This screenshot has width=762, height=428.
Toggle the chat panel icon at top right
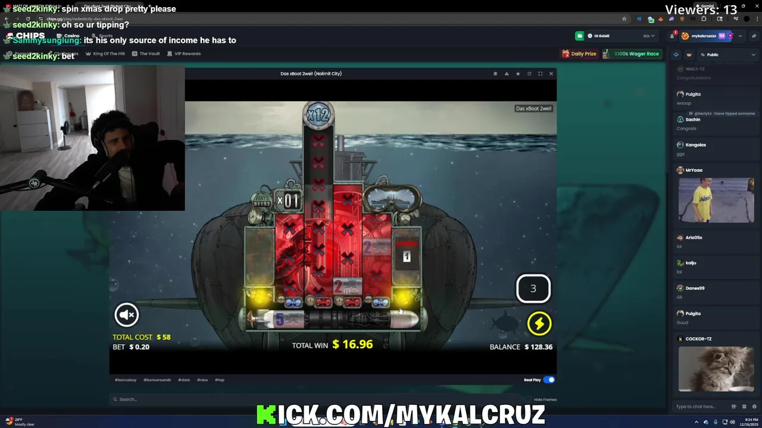point(754,36)
